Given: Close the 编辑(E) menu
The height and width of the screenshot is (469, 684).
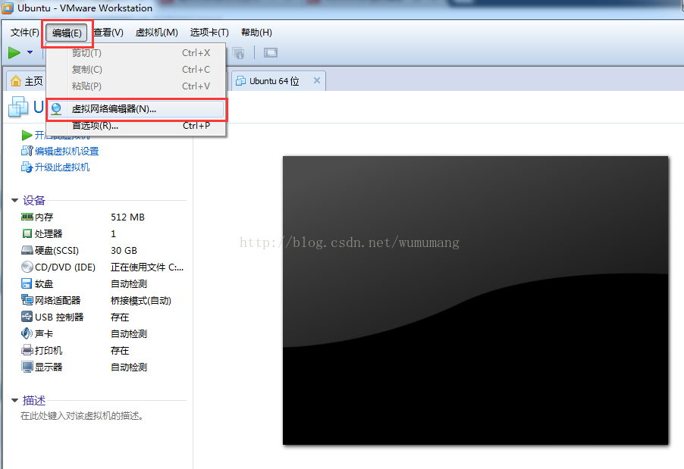Looking at the screenshot, I should coord(67,33).
